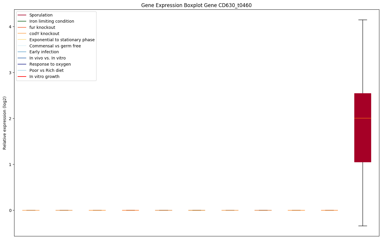Click the In vitro growth red legend line
Image resolution: width=382 pixels, height=239 pixels.
click(22, 77)
